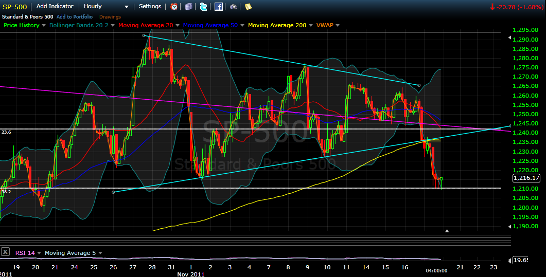Click the RSI value tag 19.65
The height and width of the screenshot is (277, 546).
[x=520, y=260]
